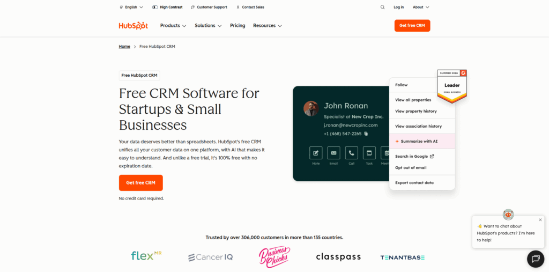Expand the Resources menu
This screenshot has width=549, height=272.
pos(268,26)
